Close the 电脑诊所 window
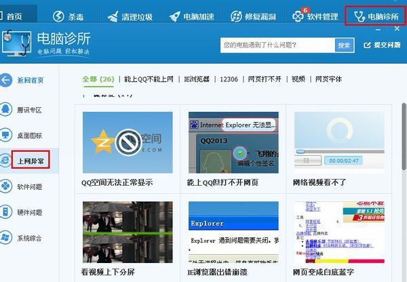Viewport: 407px width, 282px height. tap(397, 28)
